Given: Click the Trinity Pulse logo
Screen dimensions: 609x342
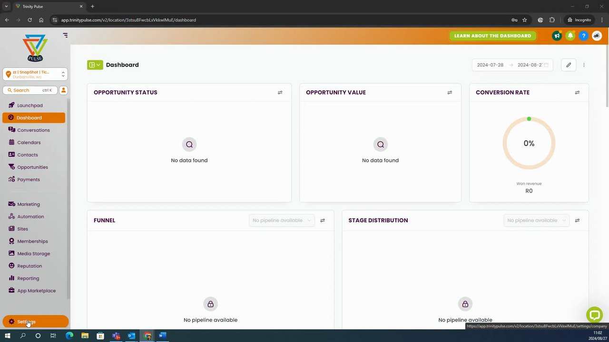Looking at the screenshot, I should (35, 47).
